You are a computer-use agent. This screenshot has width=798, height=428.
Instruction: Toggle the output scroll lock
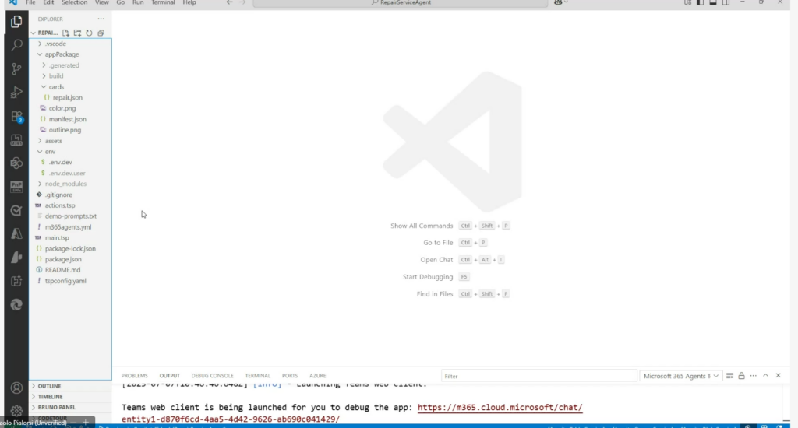[742, 376]
